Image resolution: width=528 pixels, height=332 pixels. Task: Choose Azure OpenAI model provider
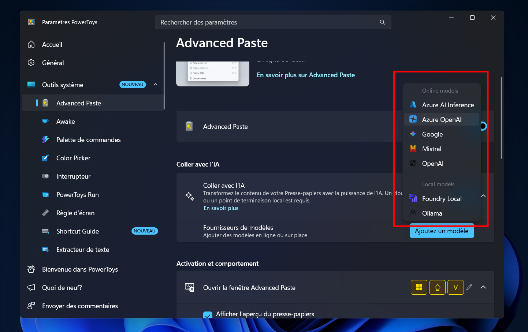(x=442, y=119)
